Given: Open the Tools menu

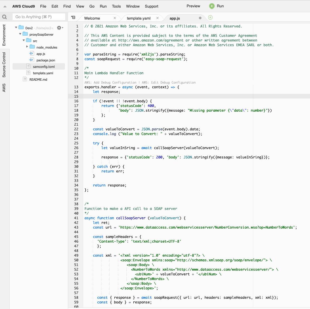Looking at the screenshot, I should tap(116, 6).
